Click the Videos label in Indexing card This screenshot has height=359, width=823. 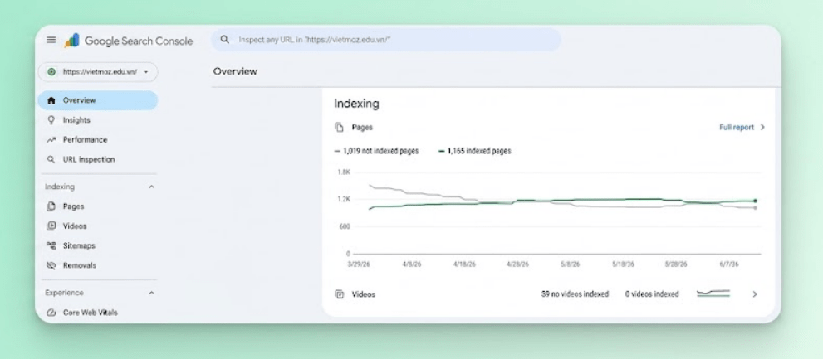(x=364, y=294)
